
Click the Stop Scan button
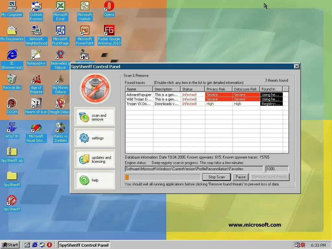(217, 177)
